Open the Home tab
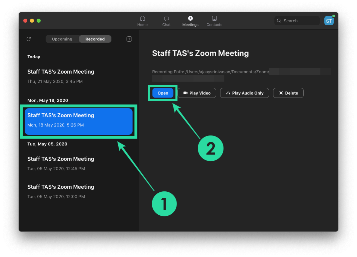Viewport: 357px width, 257px height. pos(142,21)
